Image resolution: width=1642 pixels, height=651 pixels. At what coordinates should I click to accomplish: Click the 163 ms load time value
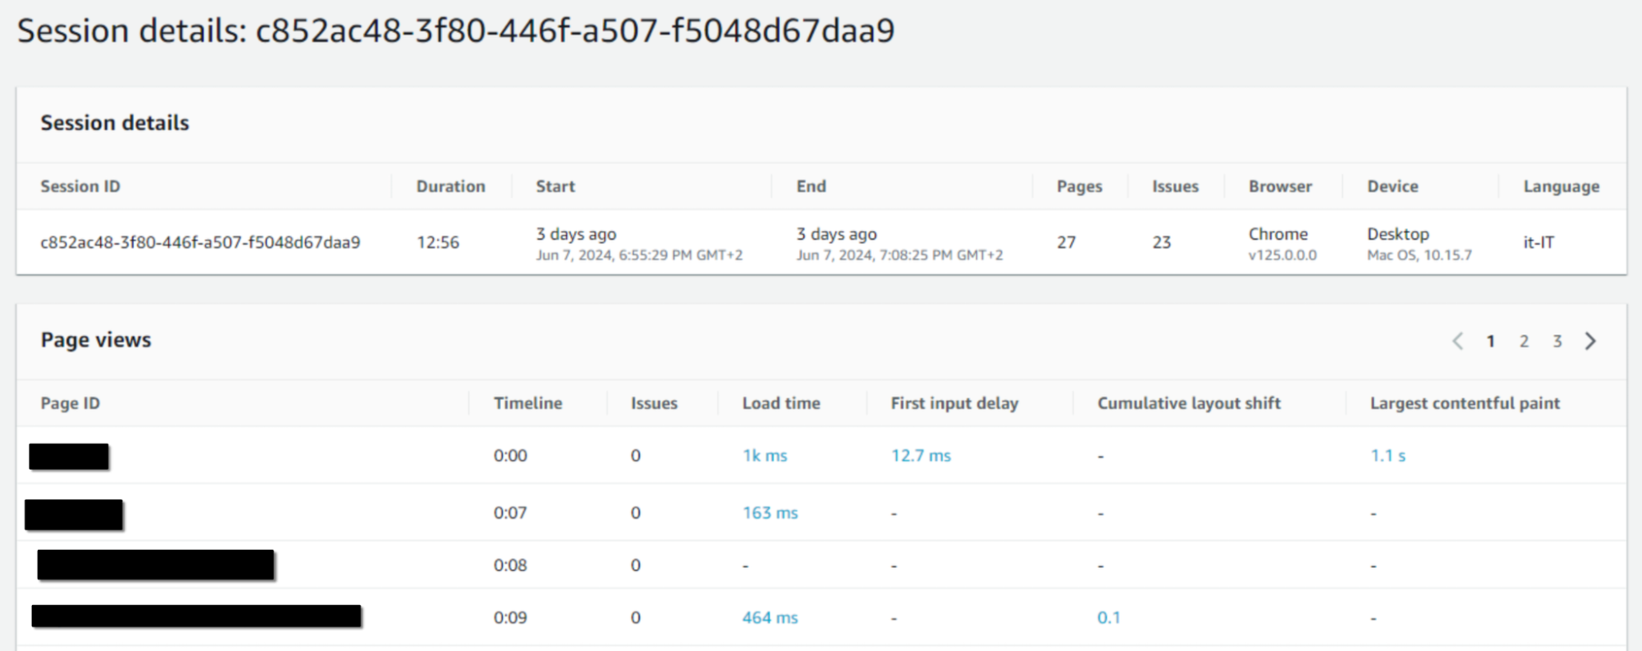(x=770, y=513)
